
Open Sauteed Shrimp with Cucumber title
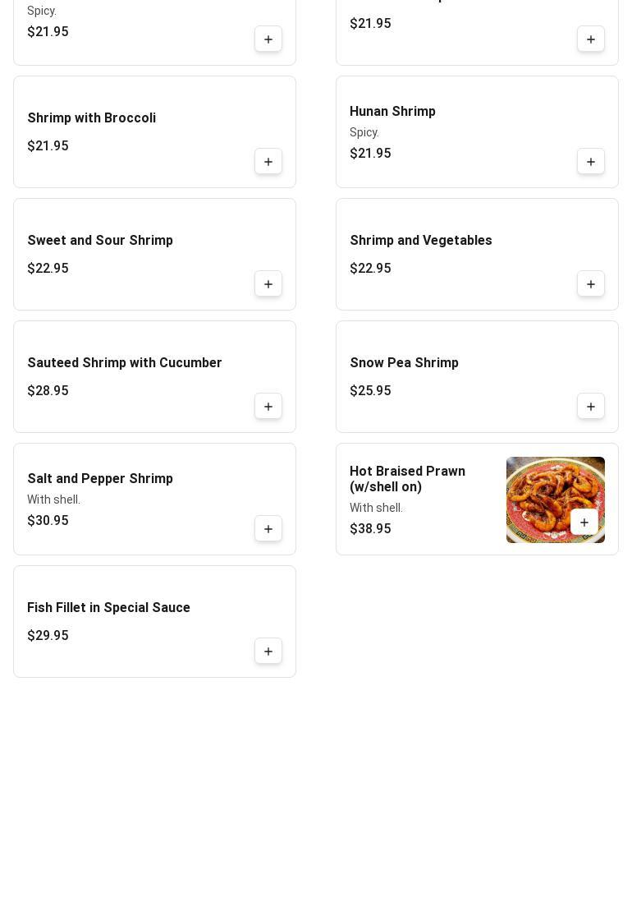[124, 362]
